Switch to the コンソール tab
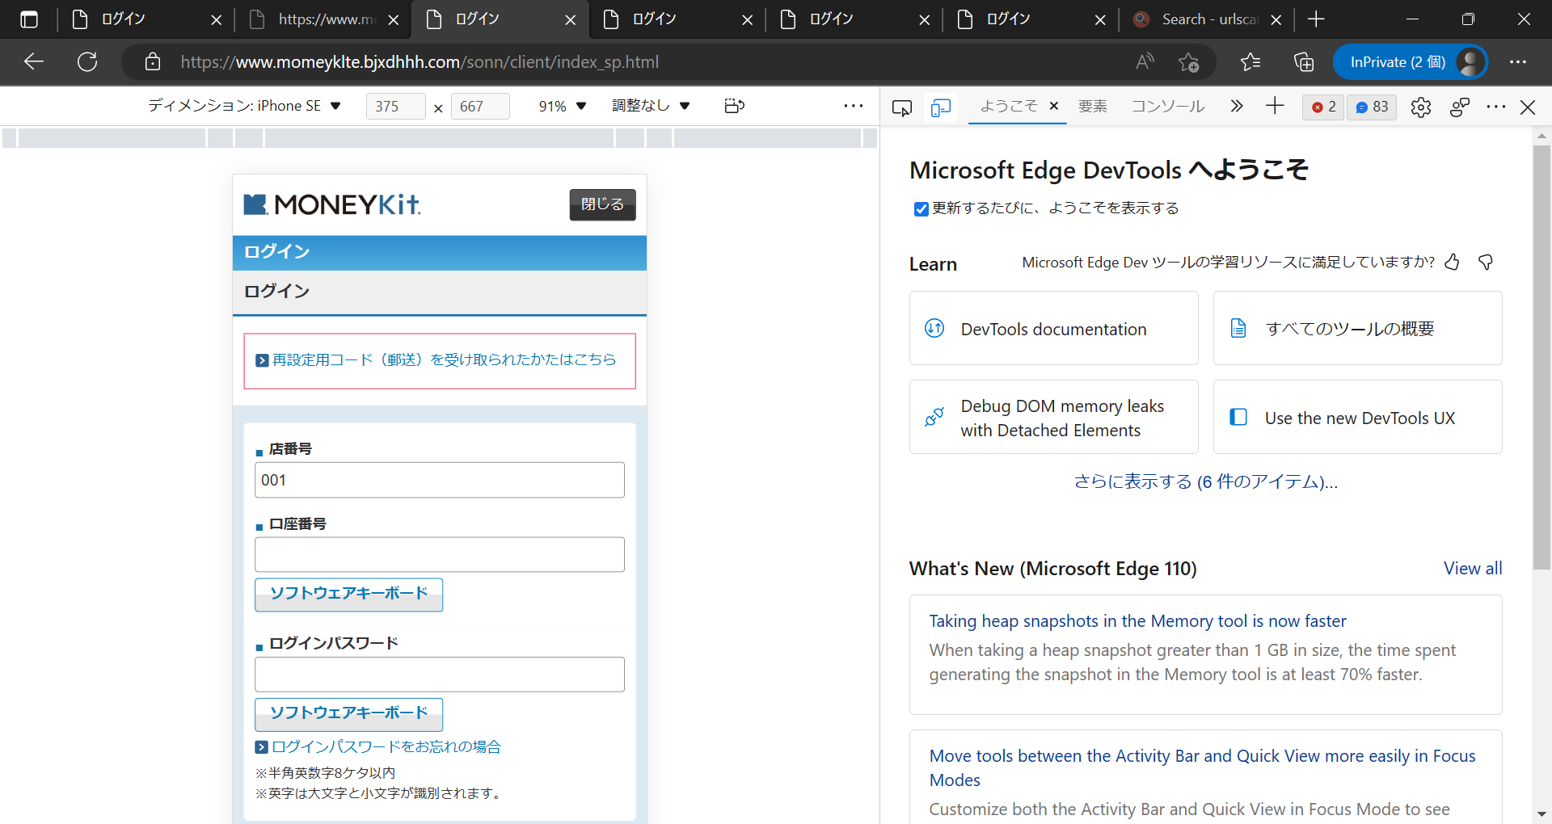The height and width of the screenshot is (824, 1552). [1167, 106]
